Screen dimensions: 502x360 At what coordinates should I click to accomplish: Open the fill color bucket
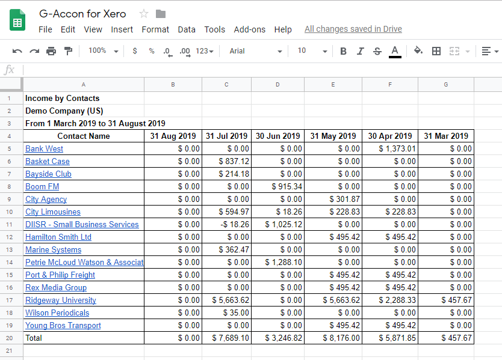418,51
